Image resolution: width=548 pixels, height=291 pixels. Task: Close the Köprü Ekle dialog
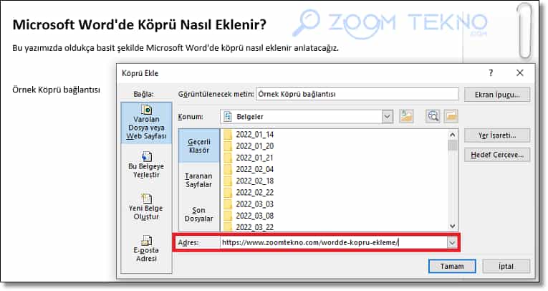(x=519, y=73)
